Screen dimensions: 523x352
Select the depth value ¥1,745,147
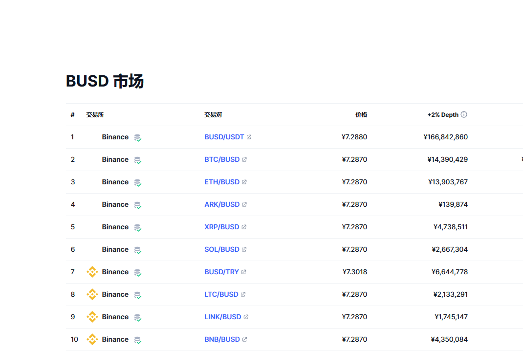pyautogui.click(x=451, y=317)
